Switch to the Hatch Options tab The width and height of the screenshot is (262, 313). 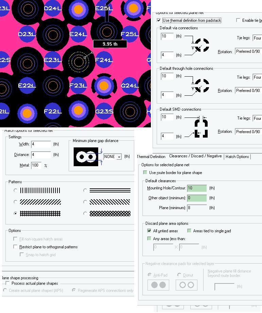pos(237,157)
